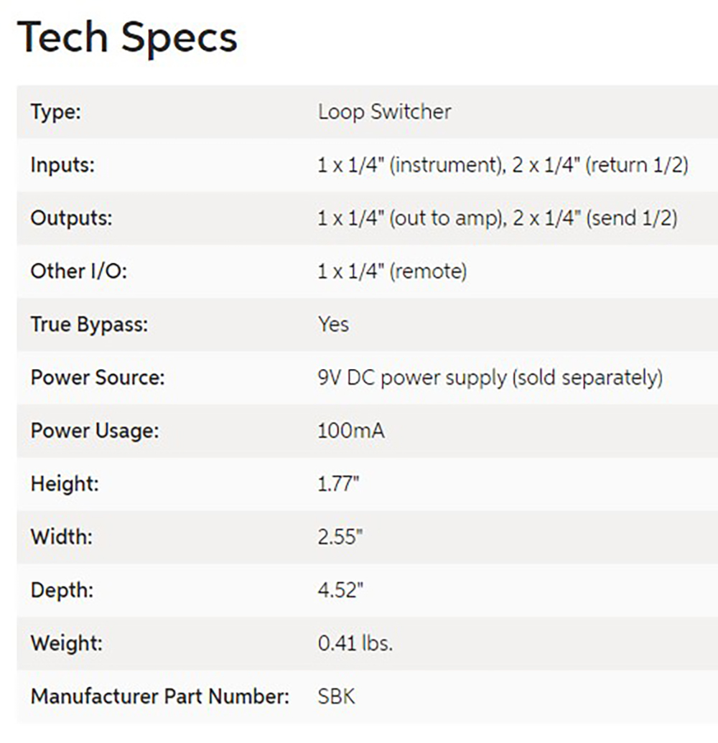Select the Power Source label
This screenshot has height=743, width=718.
click(98, 378)
